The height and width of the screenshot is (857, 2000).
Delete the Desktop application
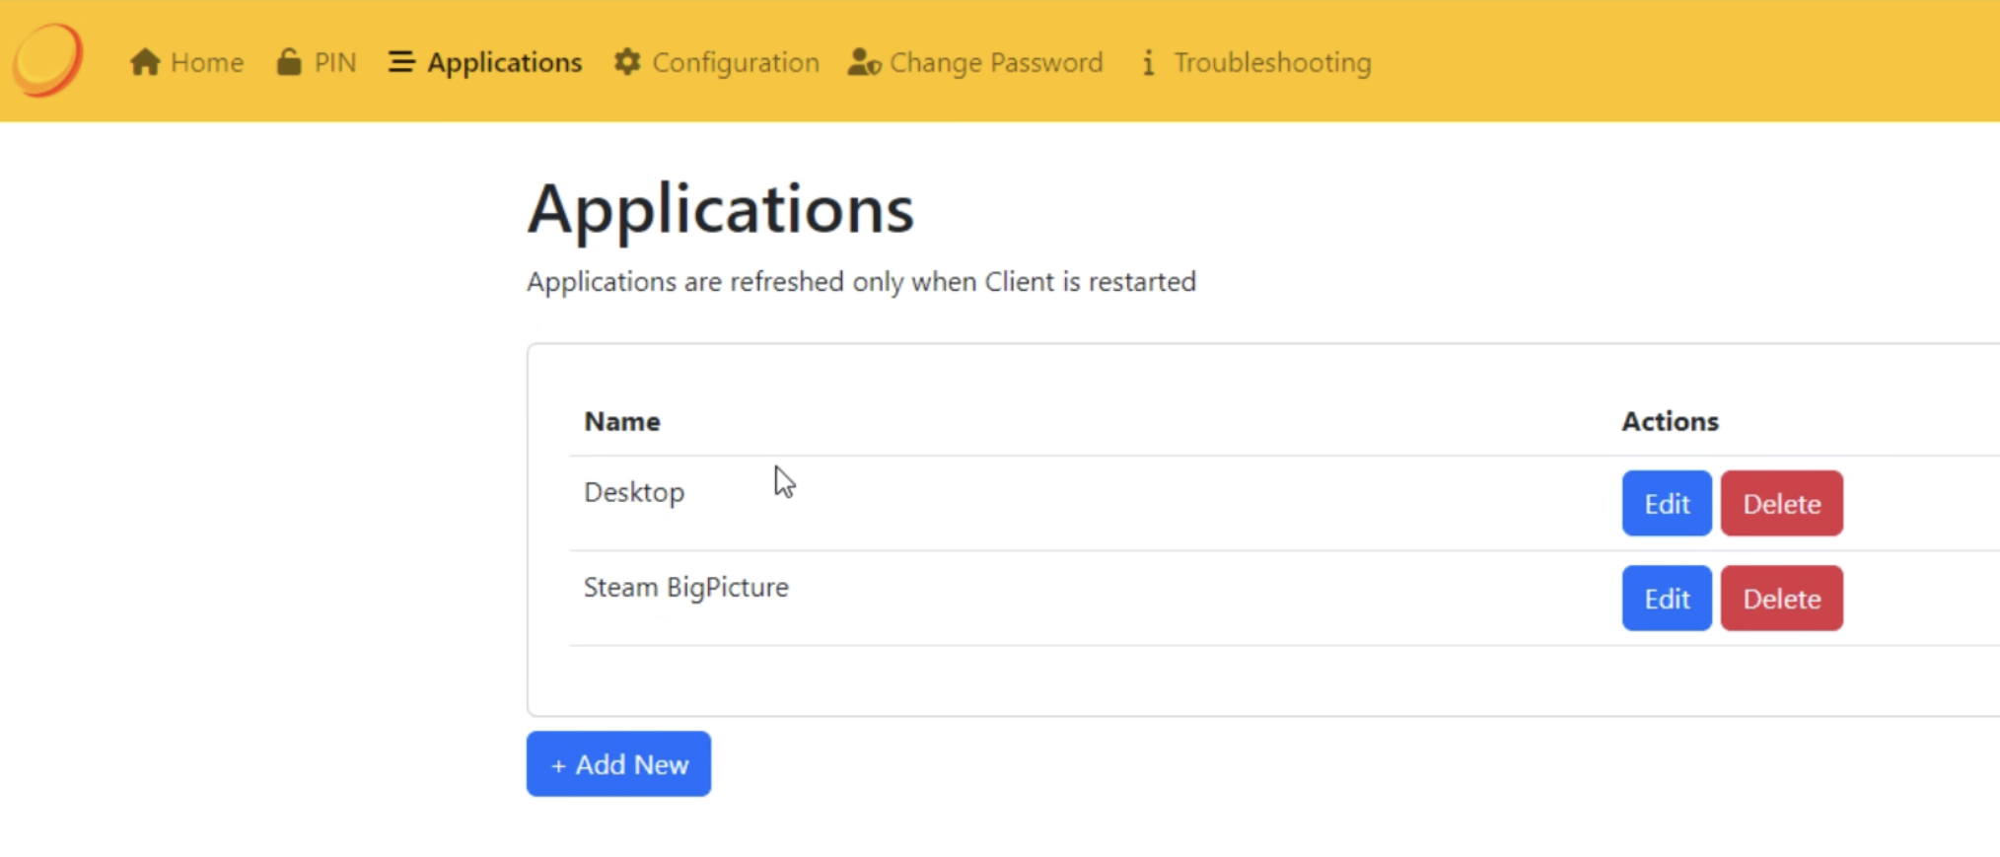point(1781,504)
